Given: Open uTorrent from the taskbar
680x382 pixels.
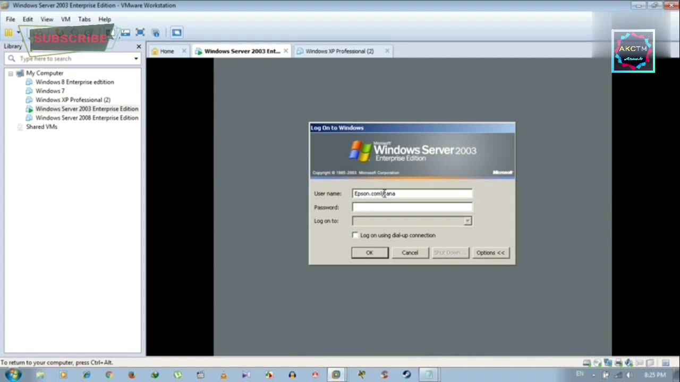Looking at the screenshot, I should click(x=177, y=375).
